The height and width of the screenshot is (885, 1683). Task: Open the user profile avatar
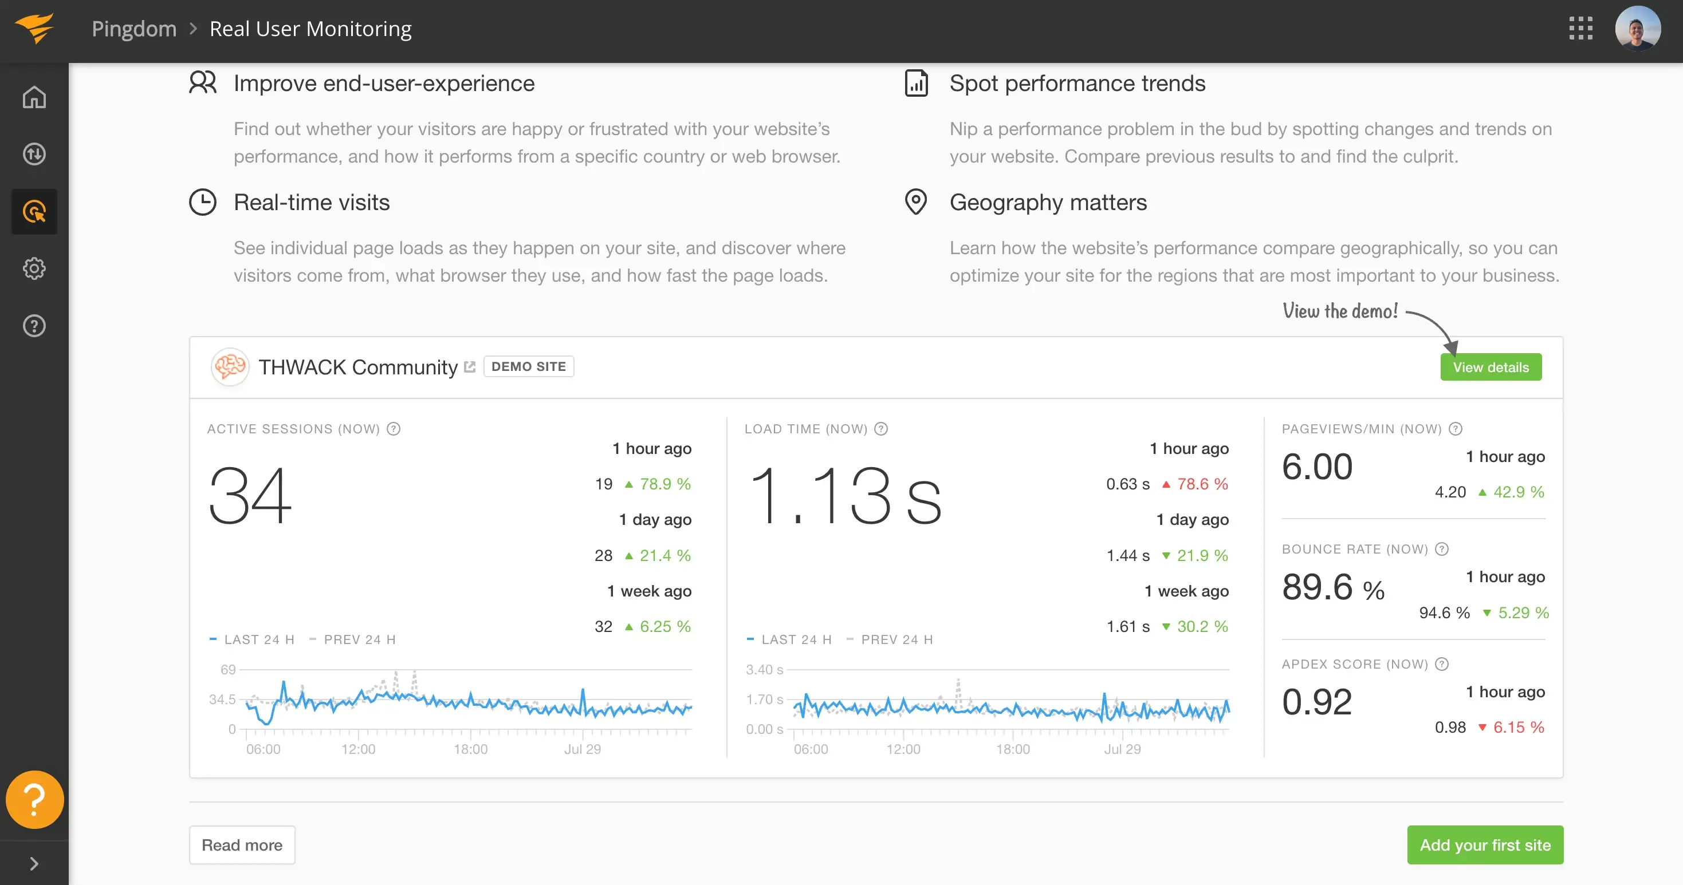click(1637, 29)
